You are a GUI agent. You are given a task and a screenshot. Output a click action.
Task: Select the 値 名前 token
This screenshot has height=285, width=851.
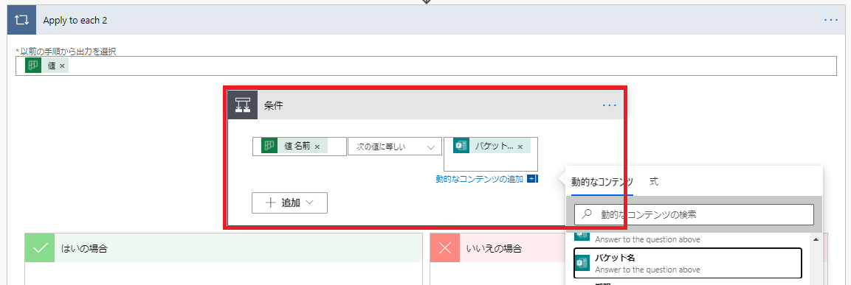coord(294,147)
